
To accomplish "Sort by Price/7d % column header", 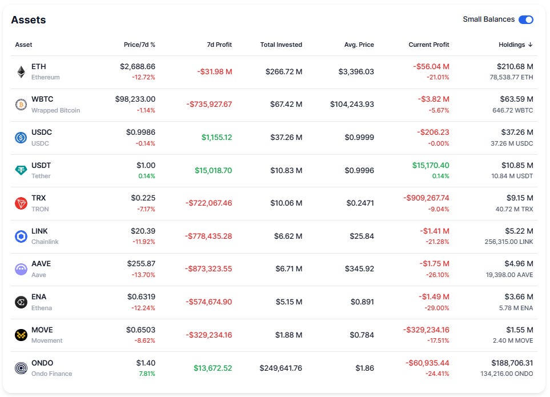I will click(x=139, y=45).
